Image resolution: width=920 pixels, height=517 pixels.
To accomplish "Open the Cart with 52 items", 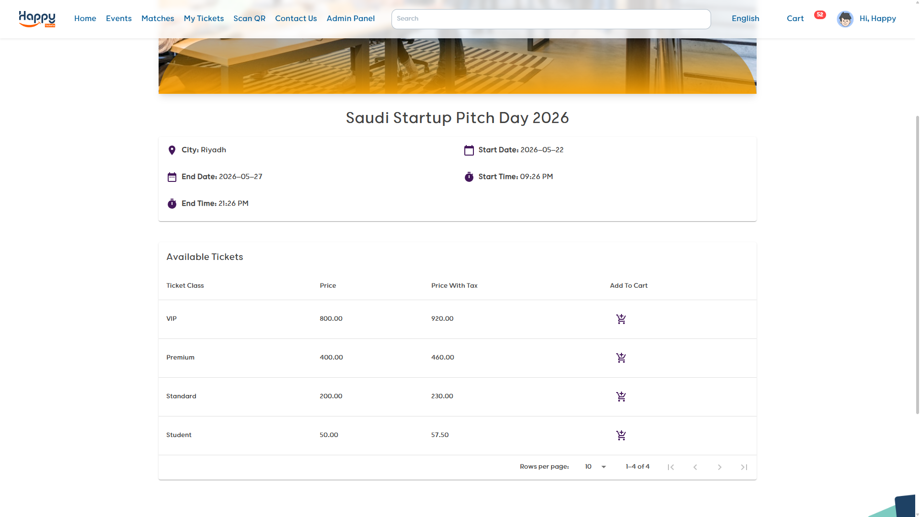I will point(795,19).
